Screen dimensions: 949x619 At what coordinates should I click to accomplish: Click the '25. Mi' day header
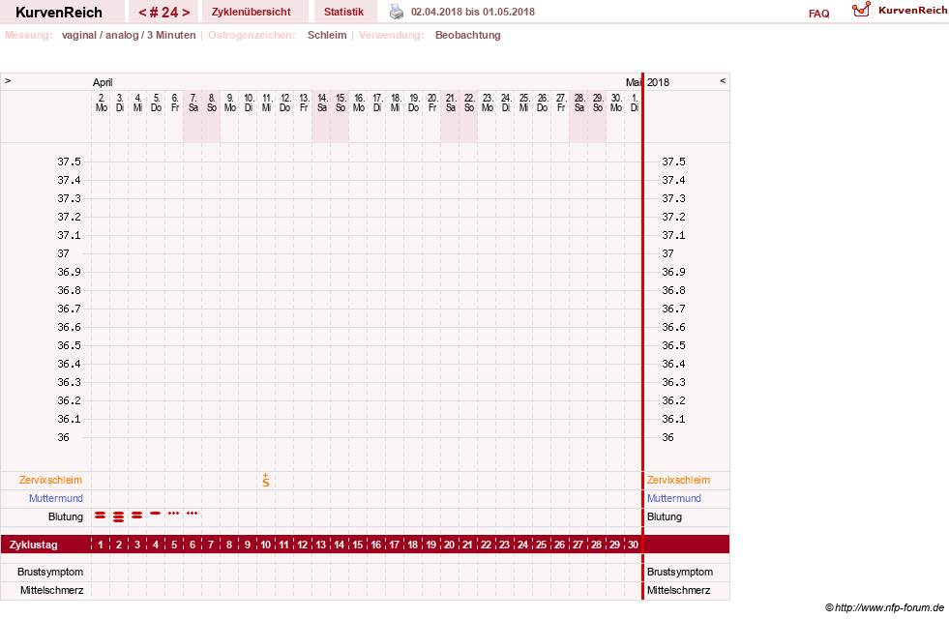[x=524, y=103]
